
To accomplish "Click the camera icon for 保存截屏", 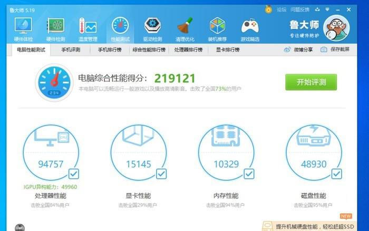I will pyautogui.click(x=324, y=50).
